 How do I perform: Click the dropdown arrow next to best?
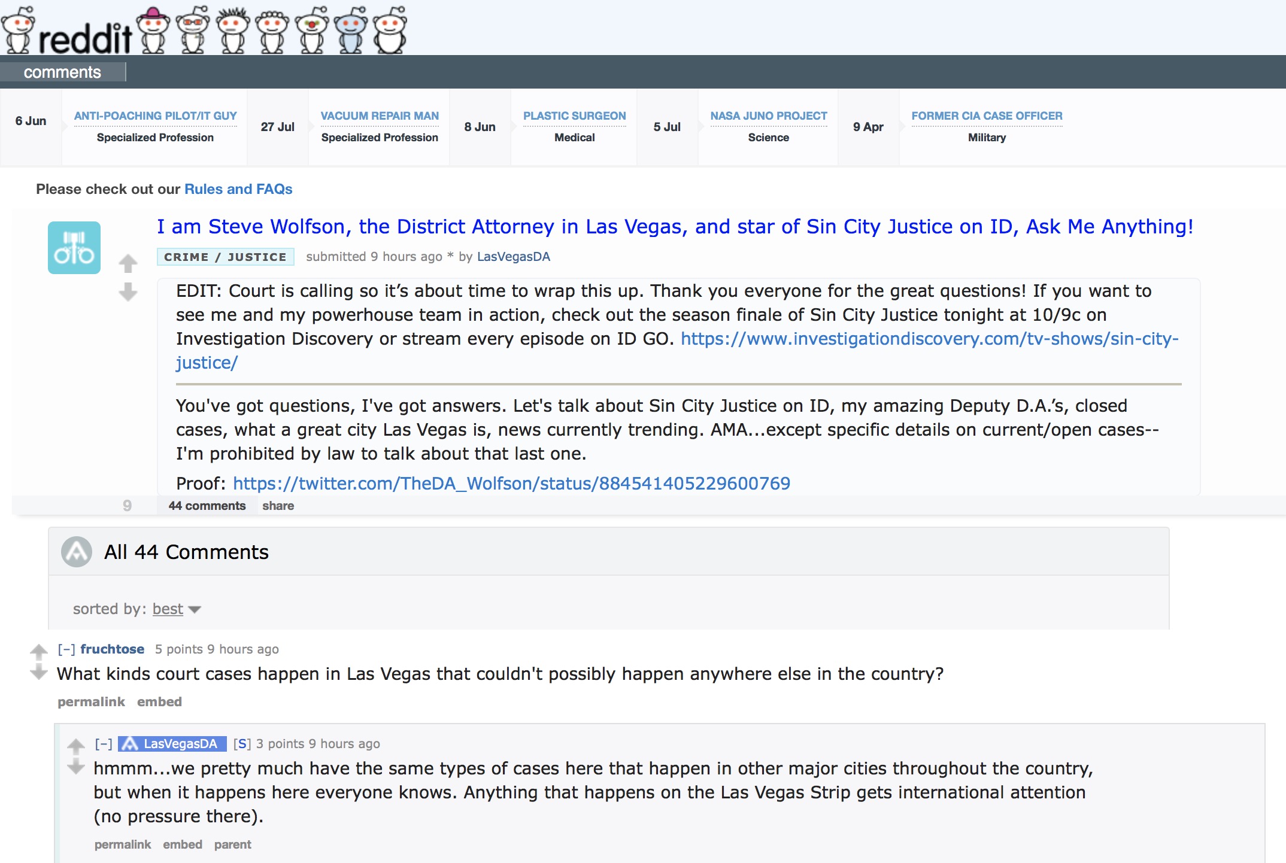(195, 610)
